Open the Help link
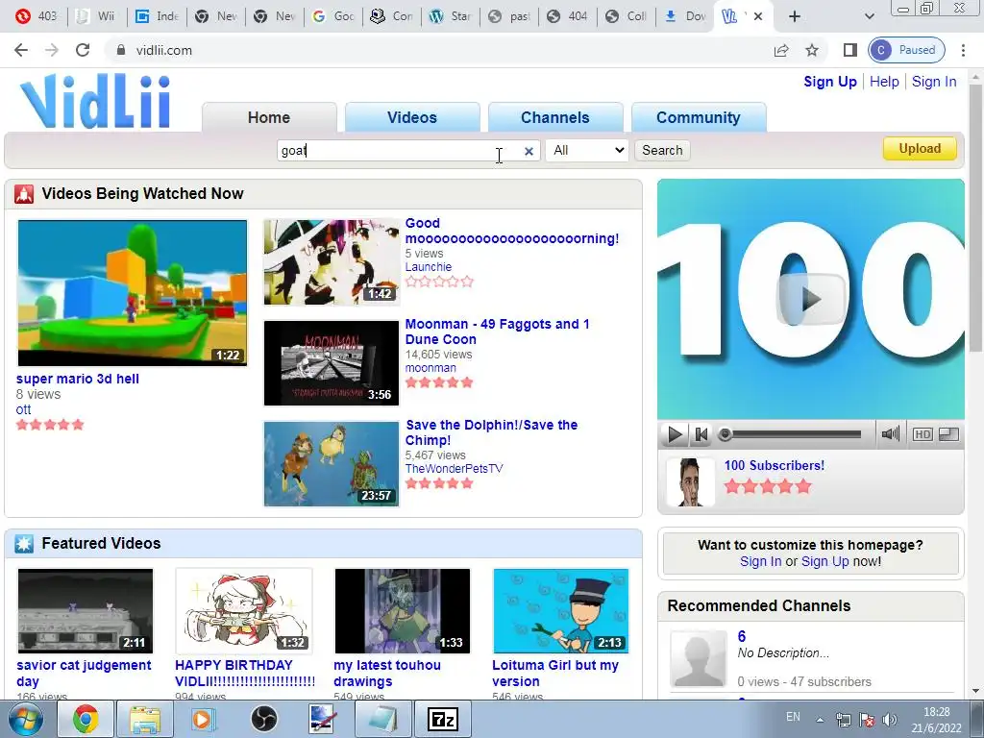 pos(884,82)
